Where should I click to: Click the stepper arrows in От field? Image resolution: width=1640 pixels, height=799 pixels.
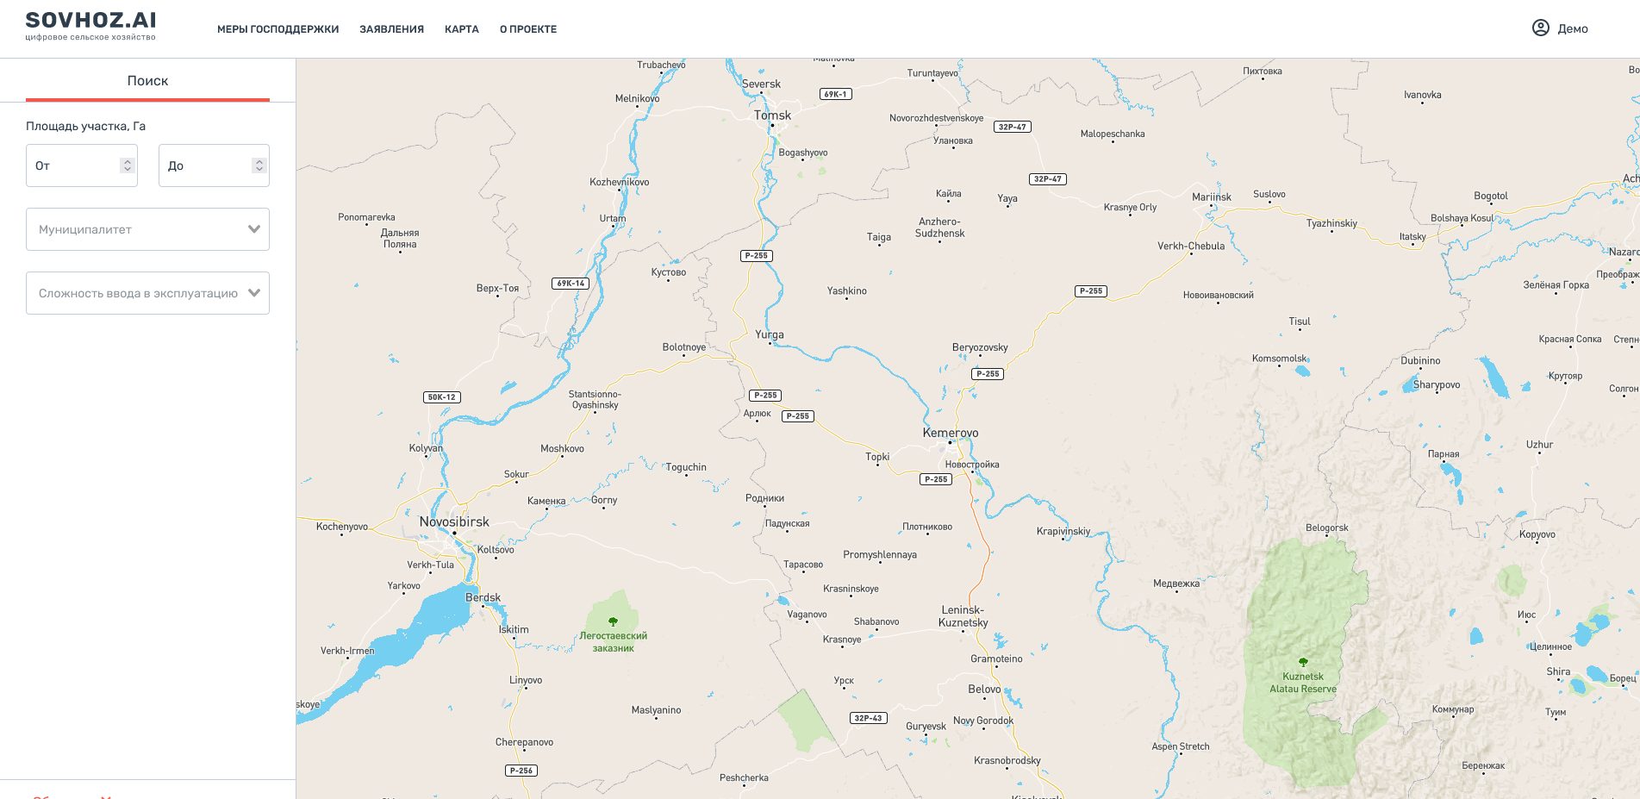pos(128,165)
